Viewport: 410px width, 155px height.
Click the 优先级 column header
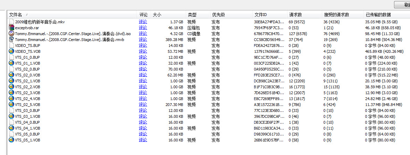218,15
